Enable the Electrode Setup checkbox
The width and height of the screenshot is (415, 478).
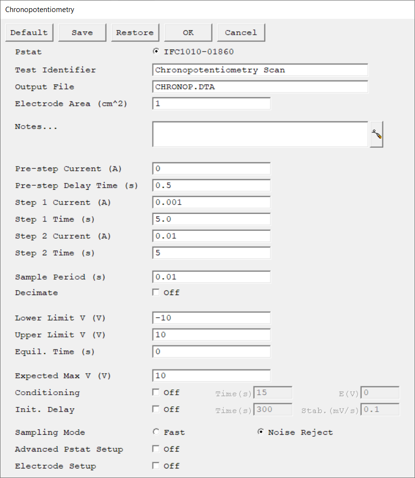click(156, 466)
